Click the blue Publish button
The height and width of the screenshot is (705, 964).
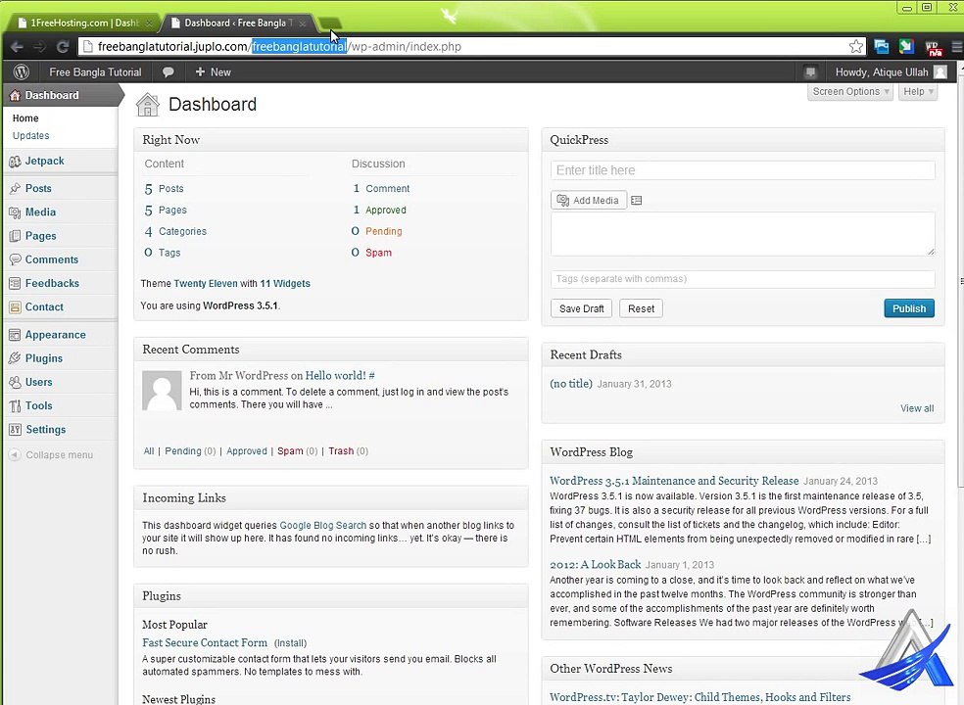[x=909, y=308]
